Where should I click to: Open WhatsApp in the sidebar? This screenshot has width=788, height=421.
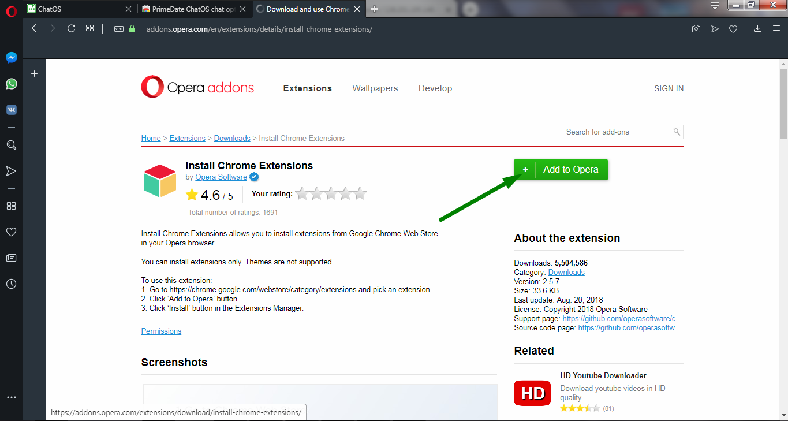pos(11,84)
